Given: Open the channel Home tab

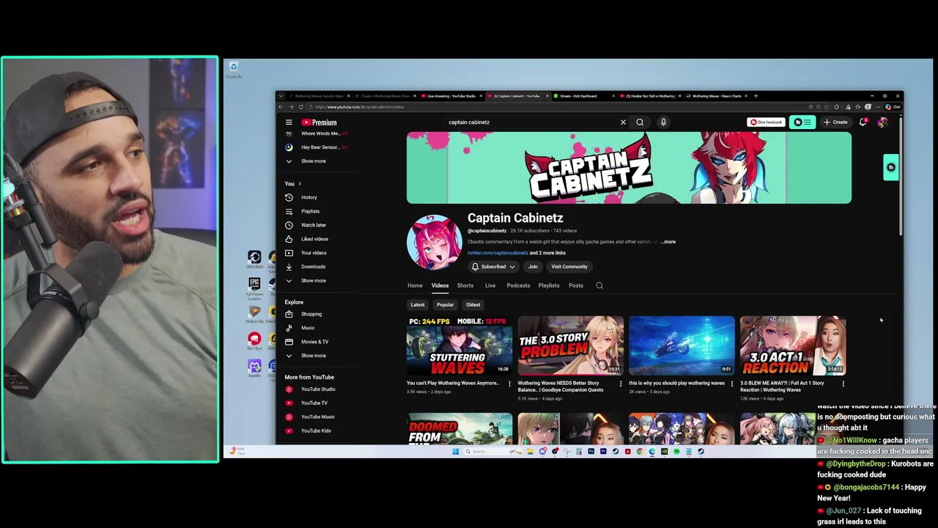Looking at the screenshot, I should pos(415,285).
